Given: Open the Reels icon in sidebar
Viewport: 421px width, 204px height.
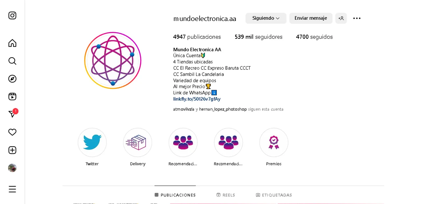Looking at the screenshot, I should pos(12,97).
